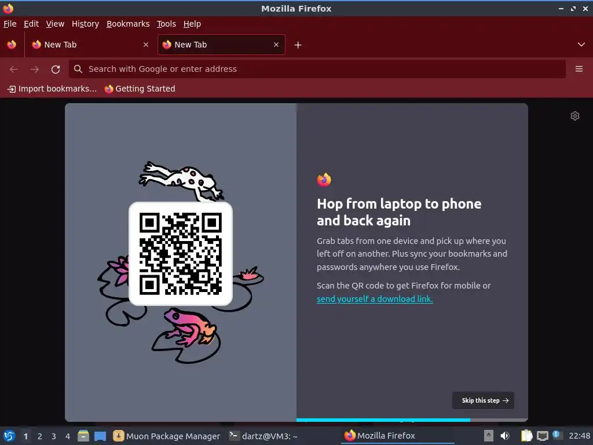Screen dimensions: 593x445
Task: Select the second New Tab
Action: point(221,45)
